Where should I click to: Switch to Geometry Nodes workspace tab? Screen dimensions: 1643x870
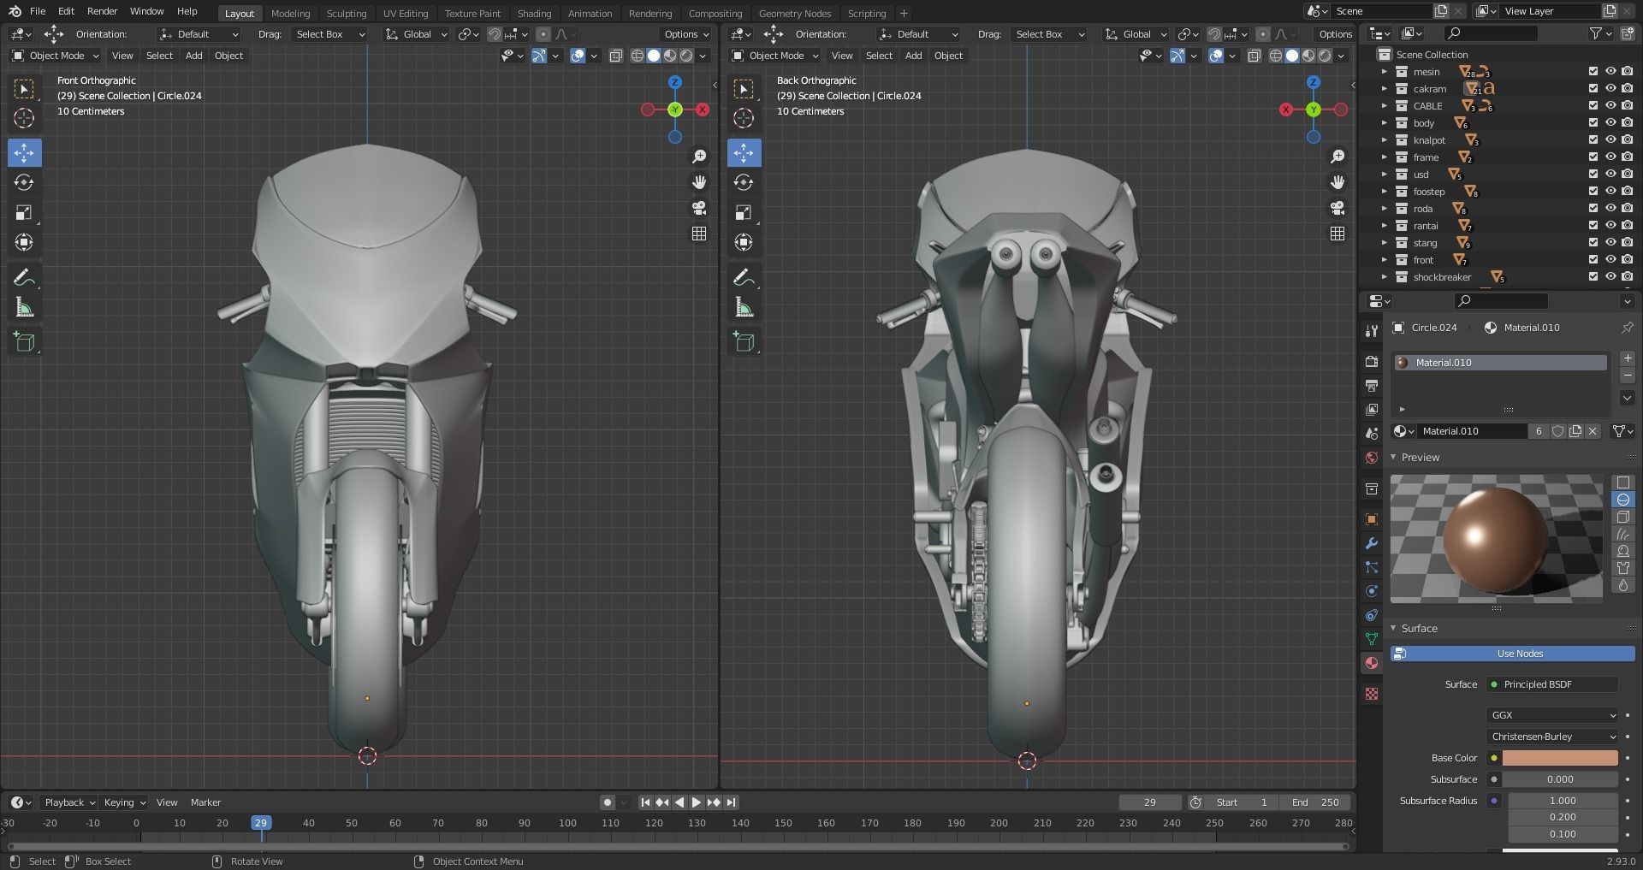click(x=794, y=13)
